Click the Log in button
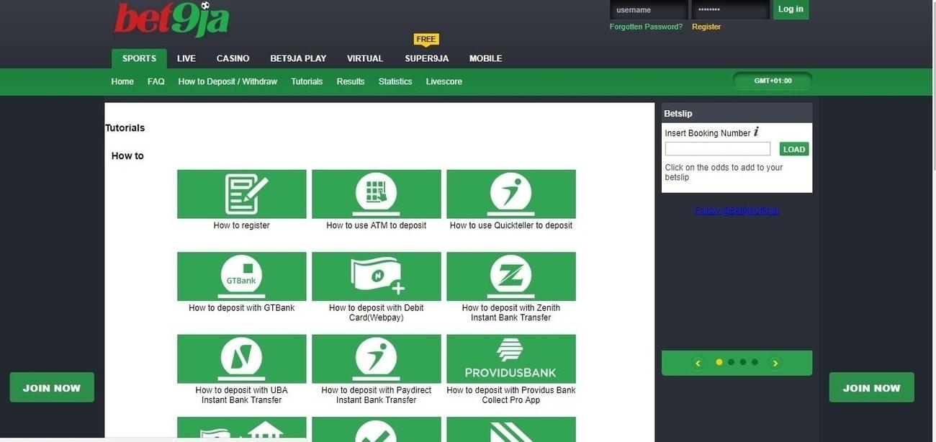Viewport: 936px width, 442px height. pyautogui.click(x=790, y=9)
